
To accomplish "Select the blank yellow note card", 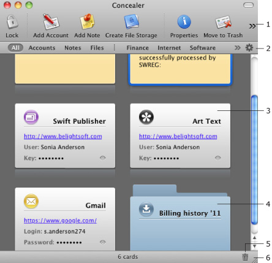I will click(x=65, y=69).
